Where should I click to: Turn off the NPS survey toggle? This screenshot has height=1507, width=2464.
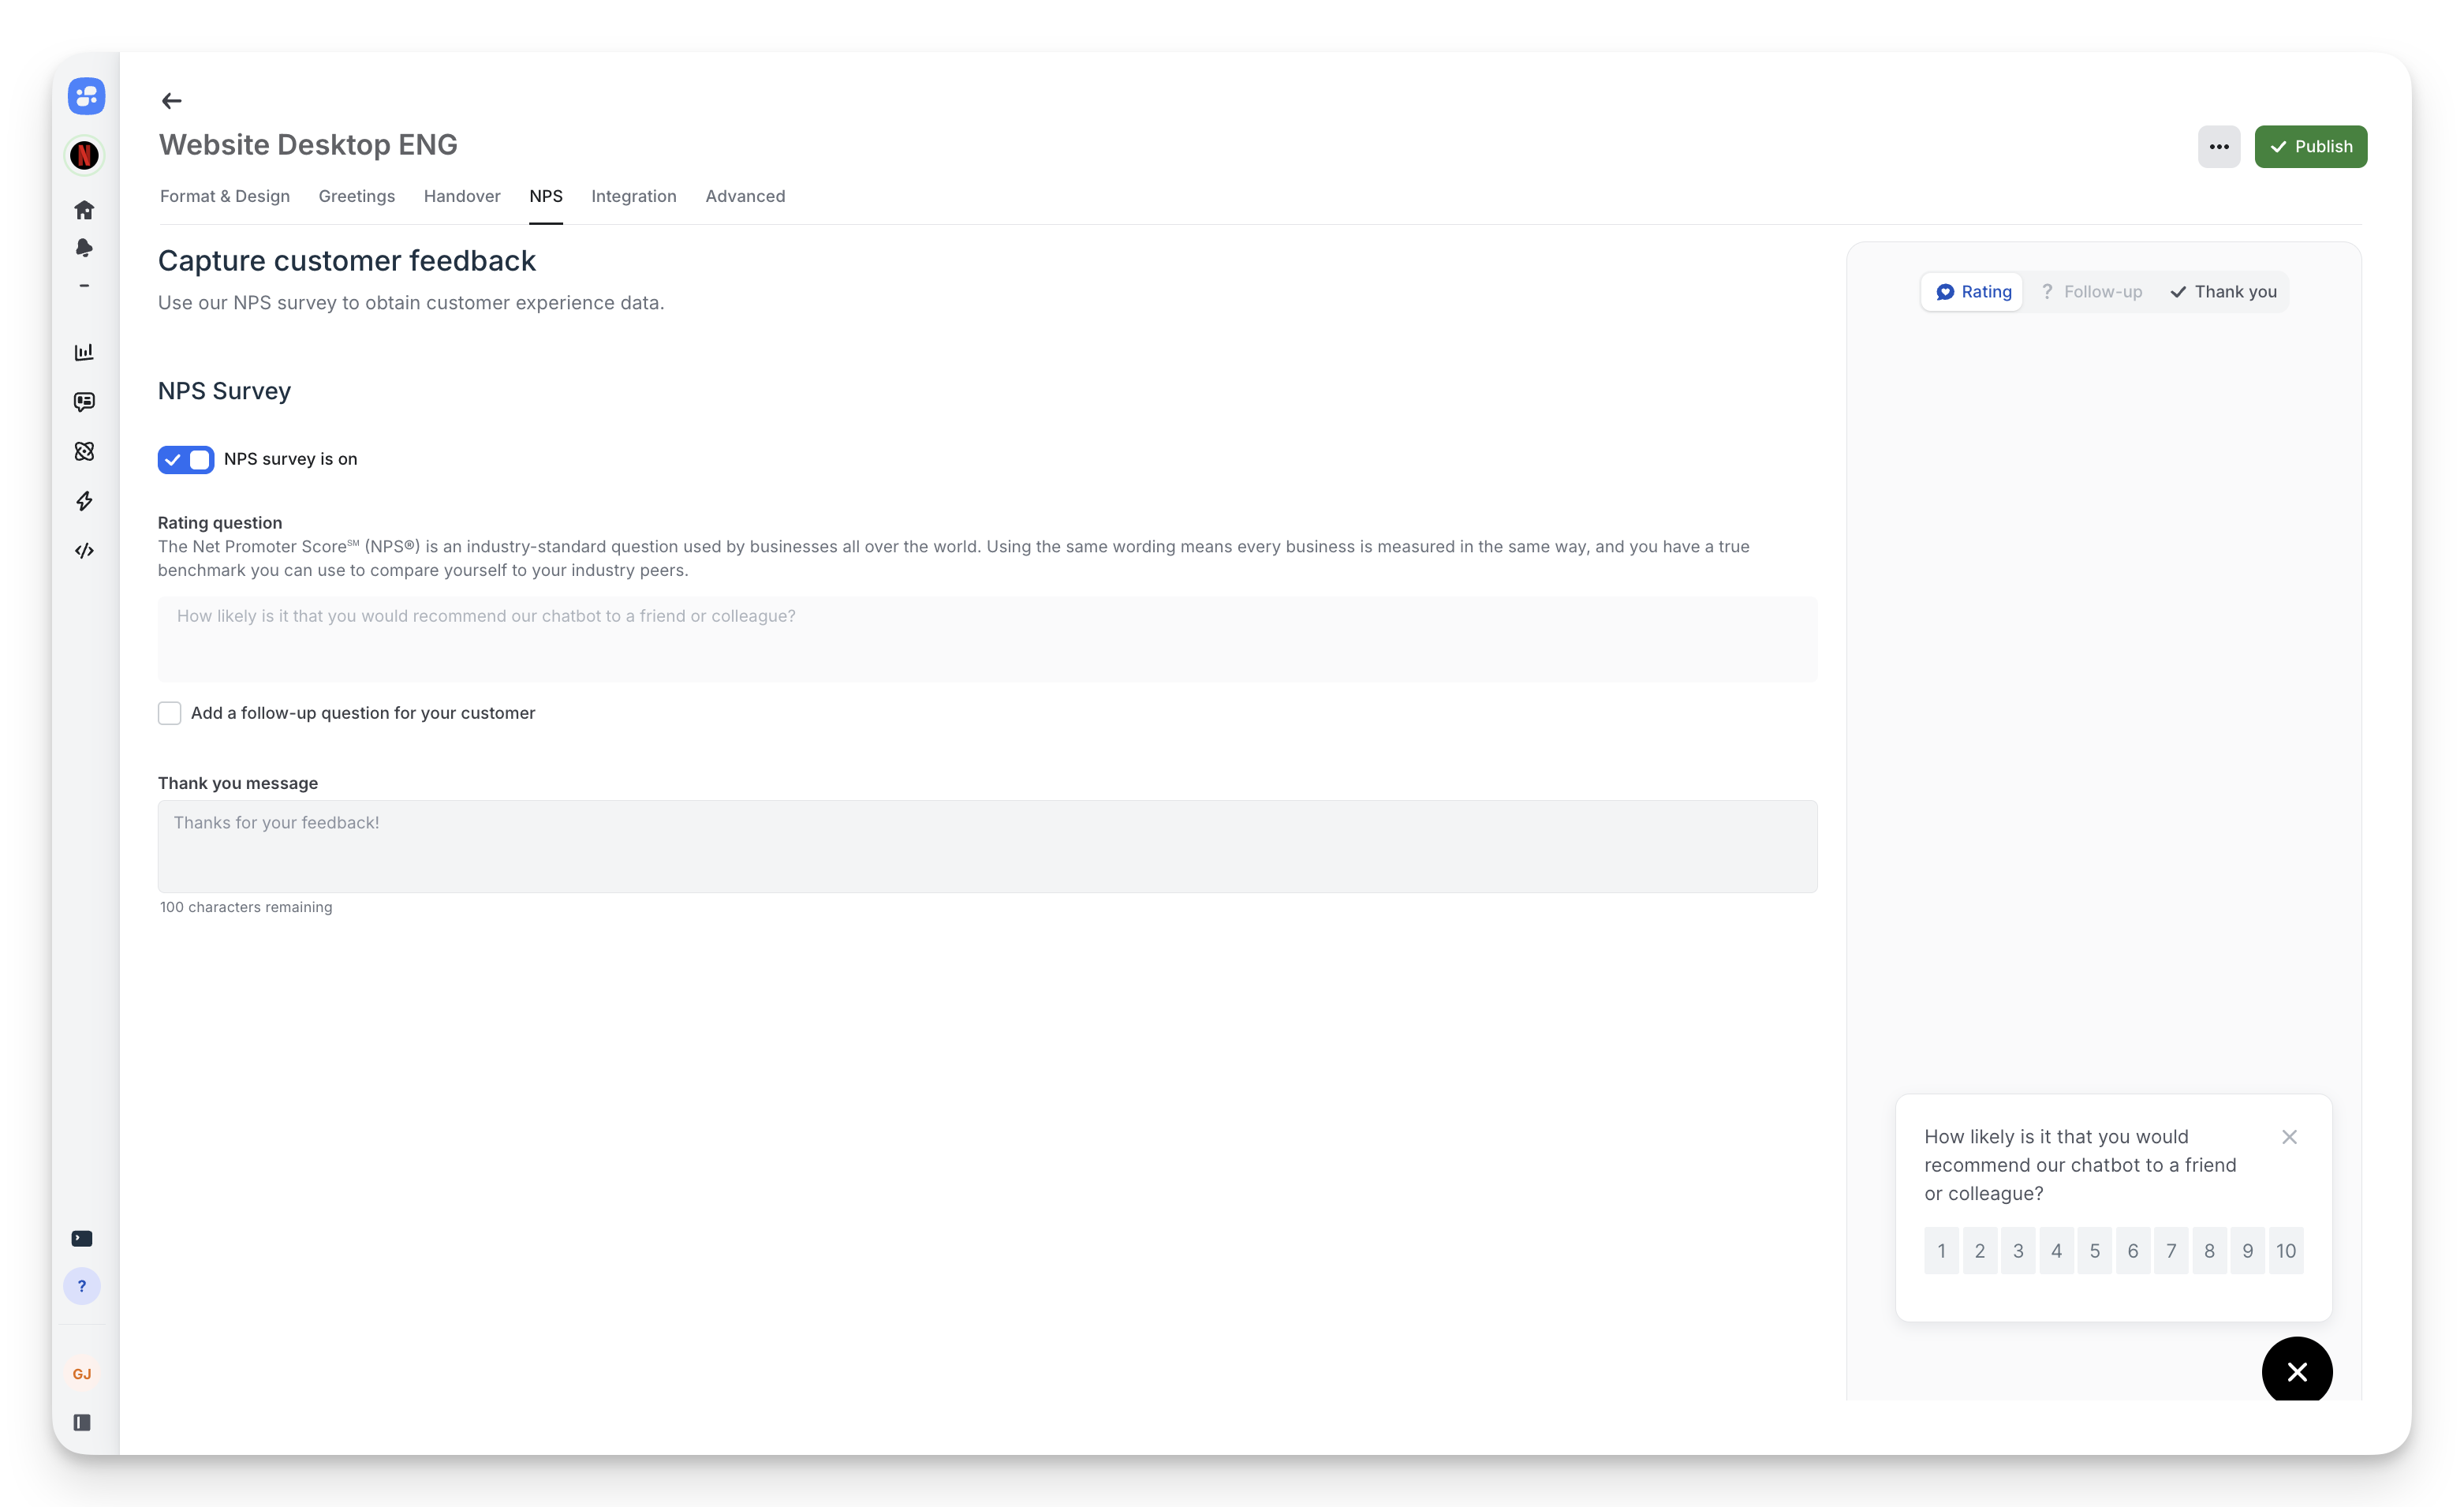(x=186, y=459)
